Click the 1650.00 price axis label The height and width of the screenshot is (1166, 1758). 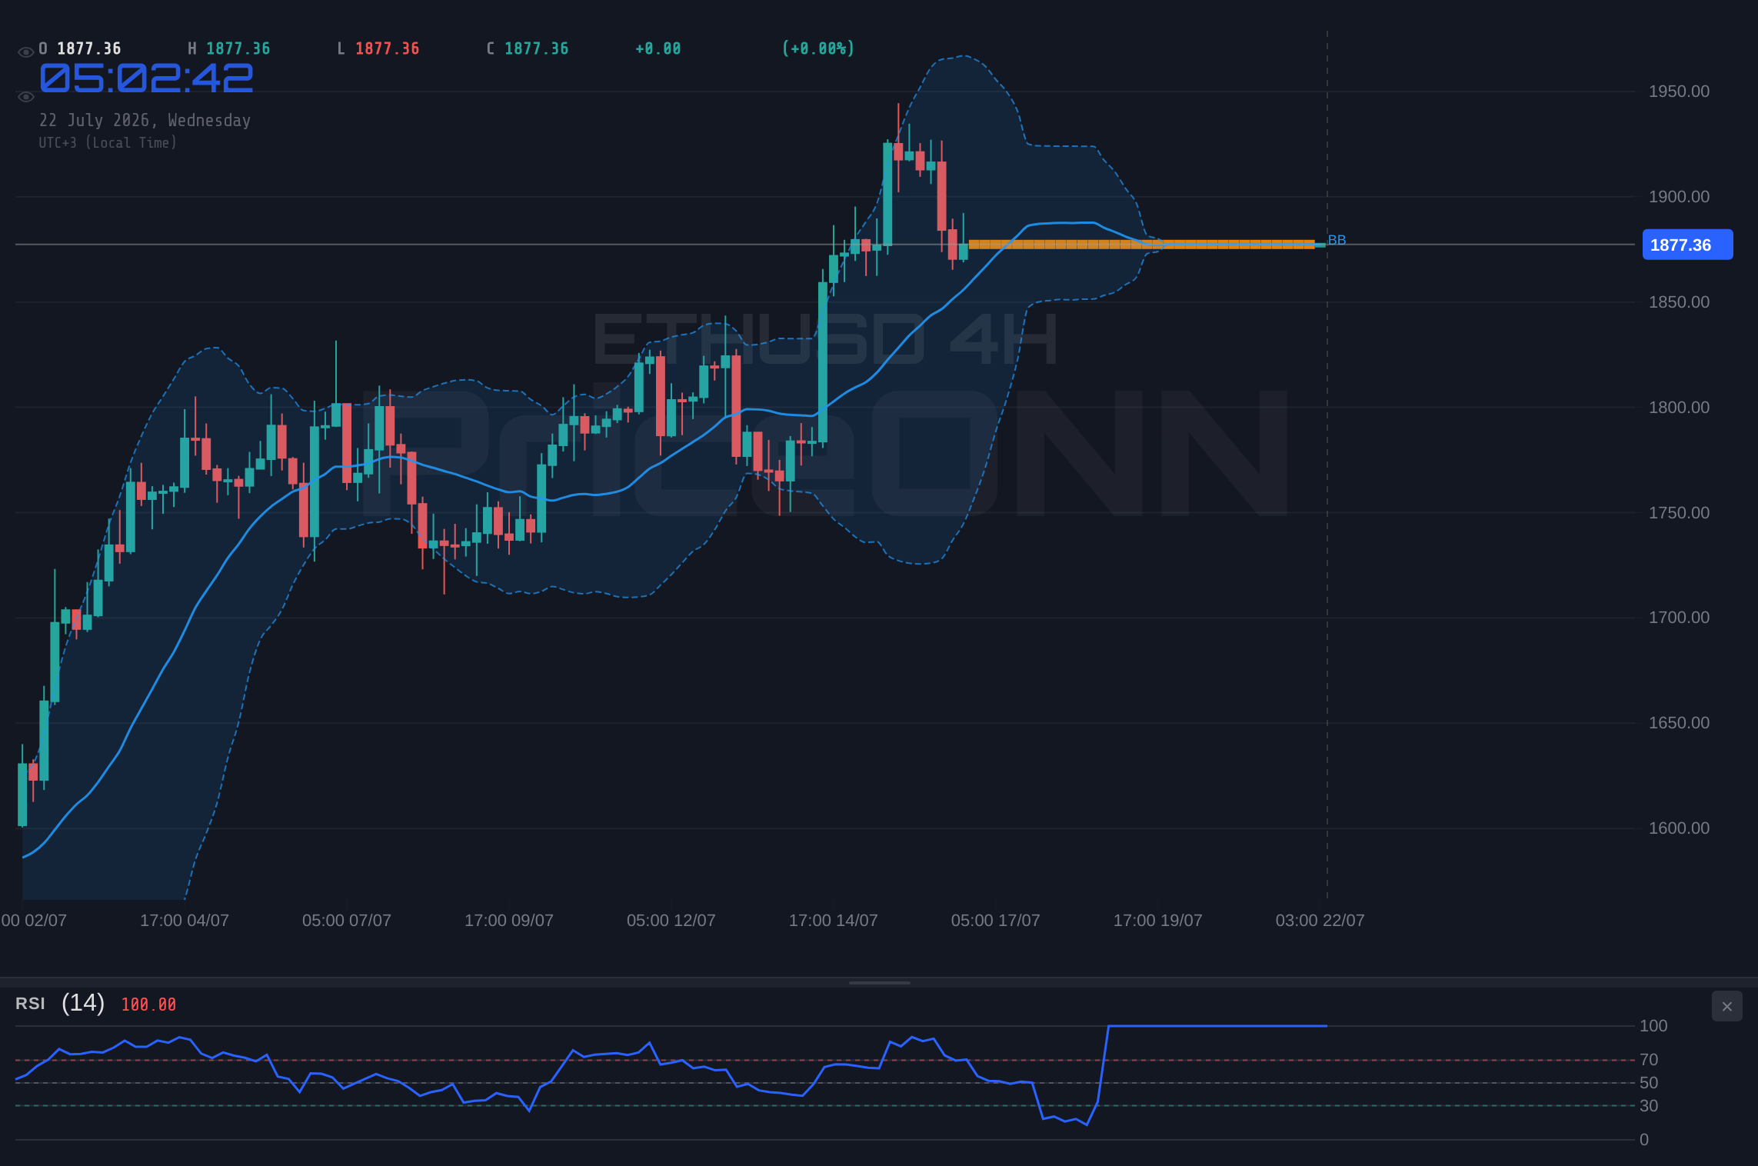(x=1679, y=723)
